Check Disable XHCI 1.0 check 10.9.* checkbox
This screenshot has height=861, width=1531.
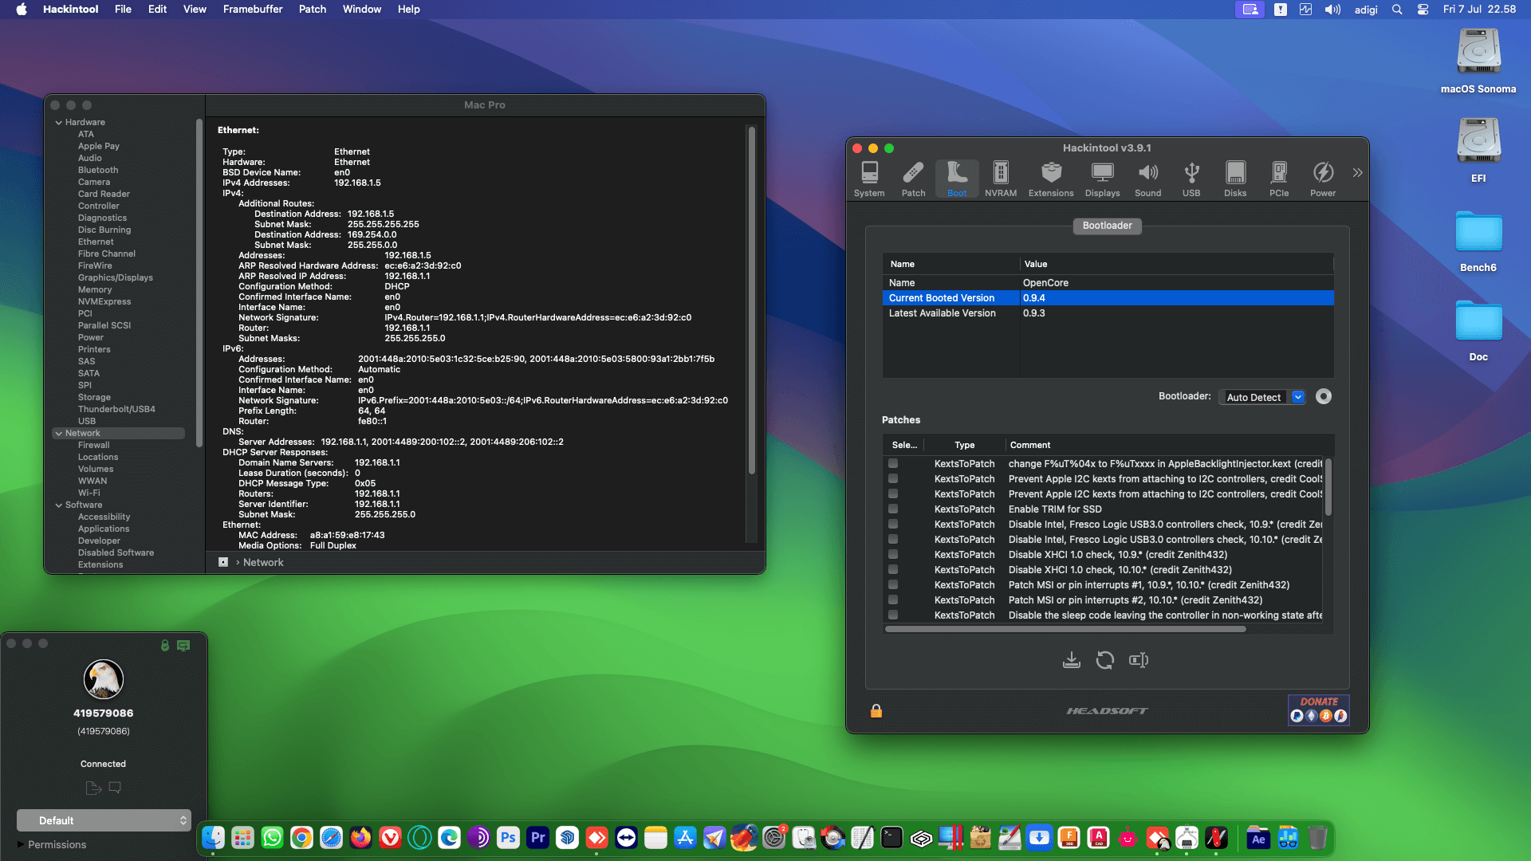893,554
